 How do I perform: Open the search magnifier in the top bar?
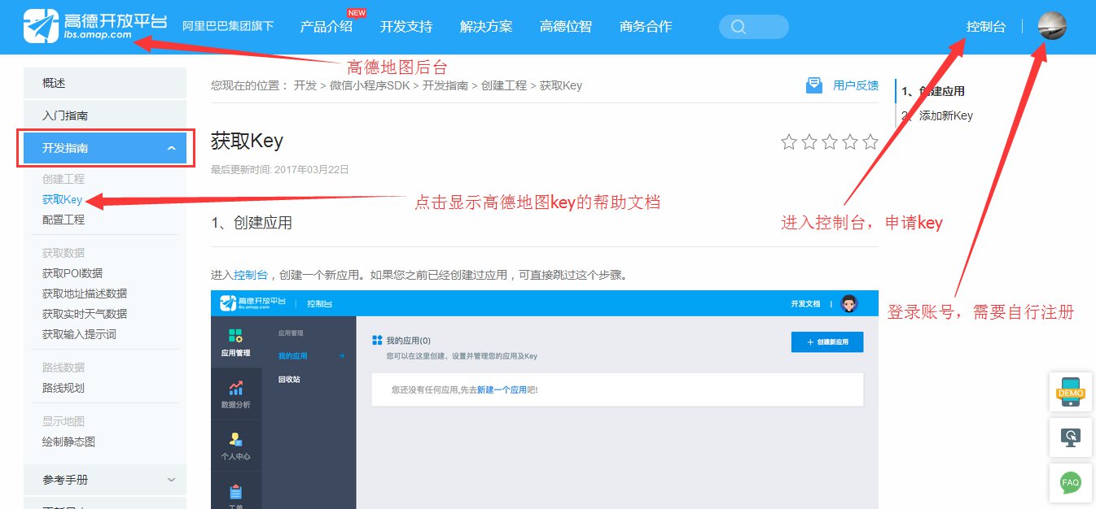coord(739,27)
